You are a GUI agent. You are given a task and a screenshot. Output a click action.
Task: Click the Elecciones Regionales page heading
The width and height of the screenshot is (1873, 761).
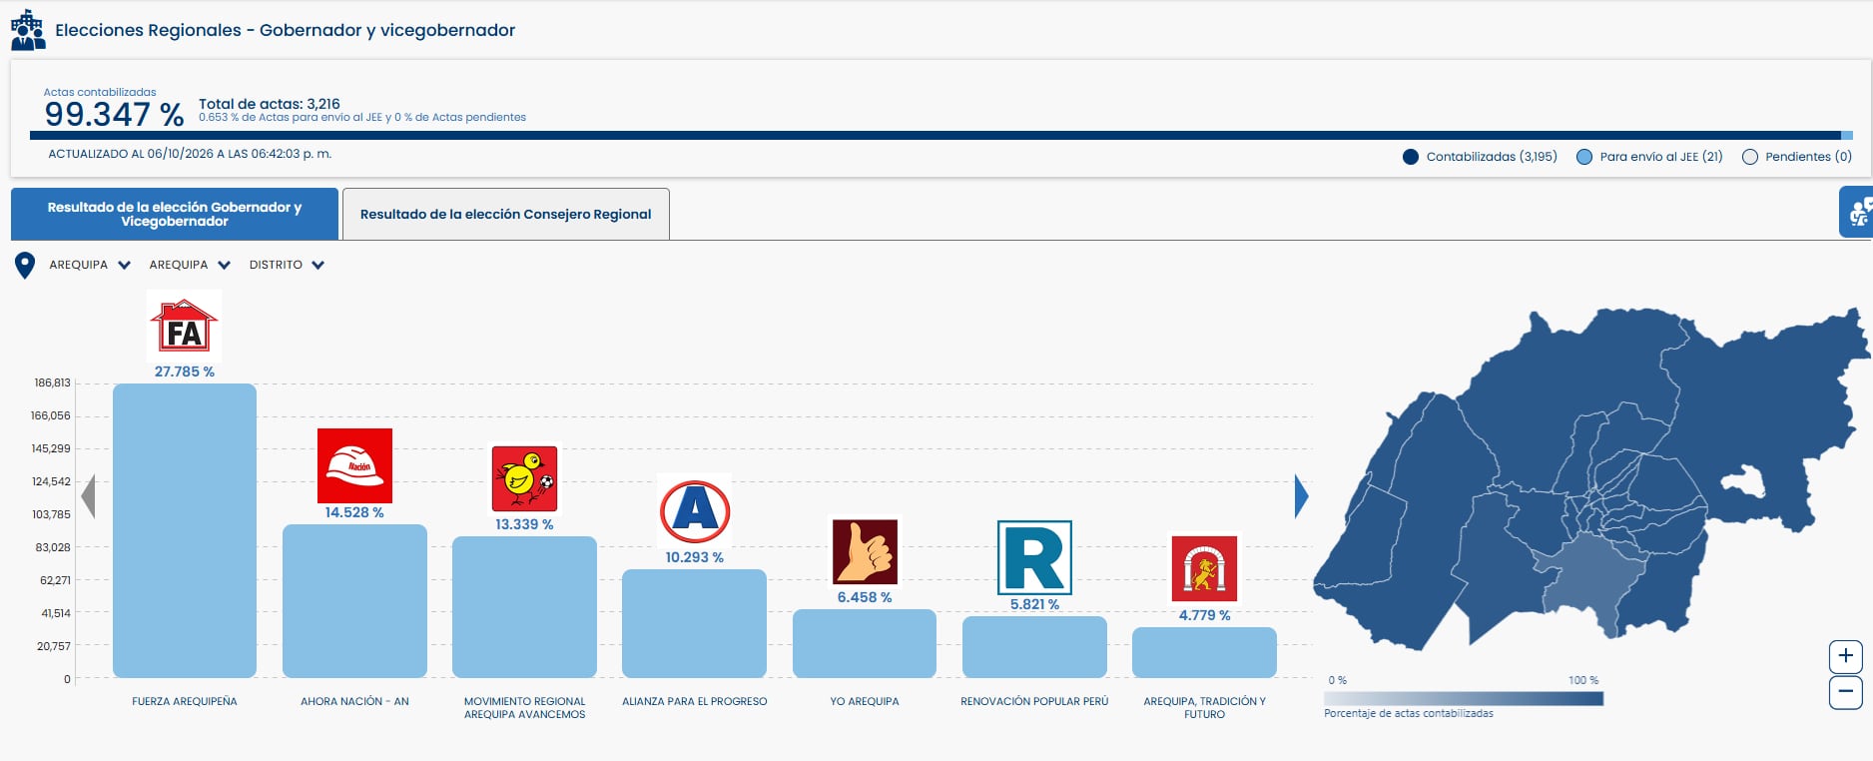pyautogui.click(x=286, y=30)
